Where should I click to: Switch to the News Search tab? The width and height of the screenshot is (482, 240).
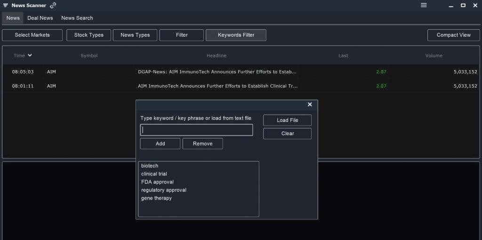click(77, 18)
